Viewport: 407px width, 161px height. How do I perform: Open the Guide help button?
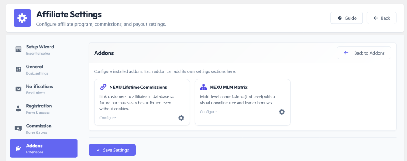click(x=347, y=18)
